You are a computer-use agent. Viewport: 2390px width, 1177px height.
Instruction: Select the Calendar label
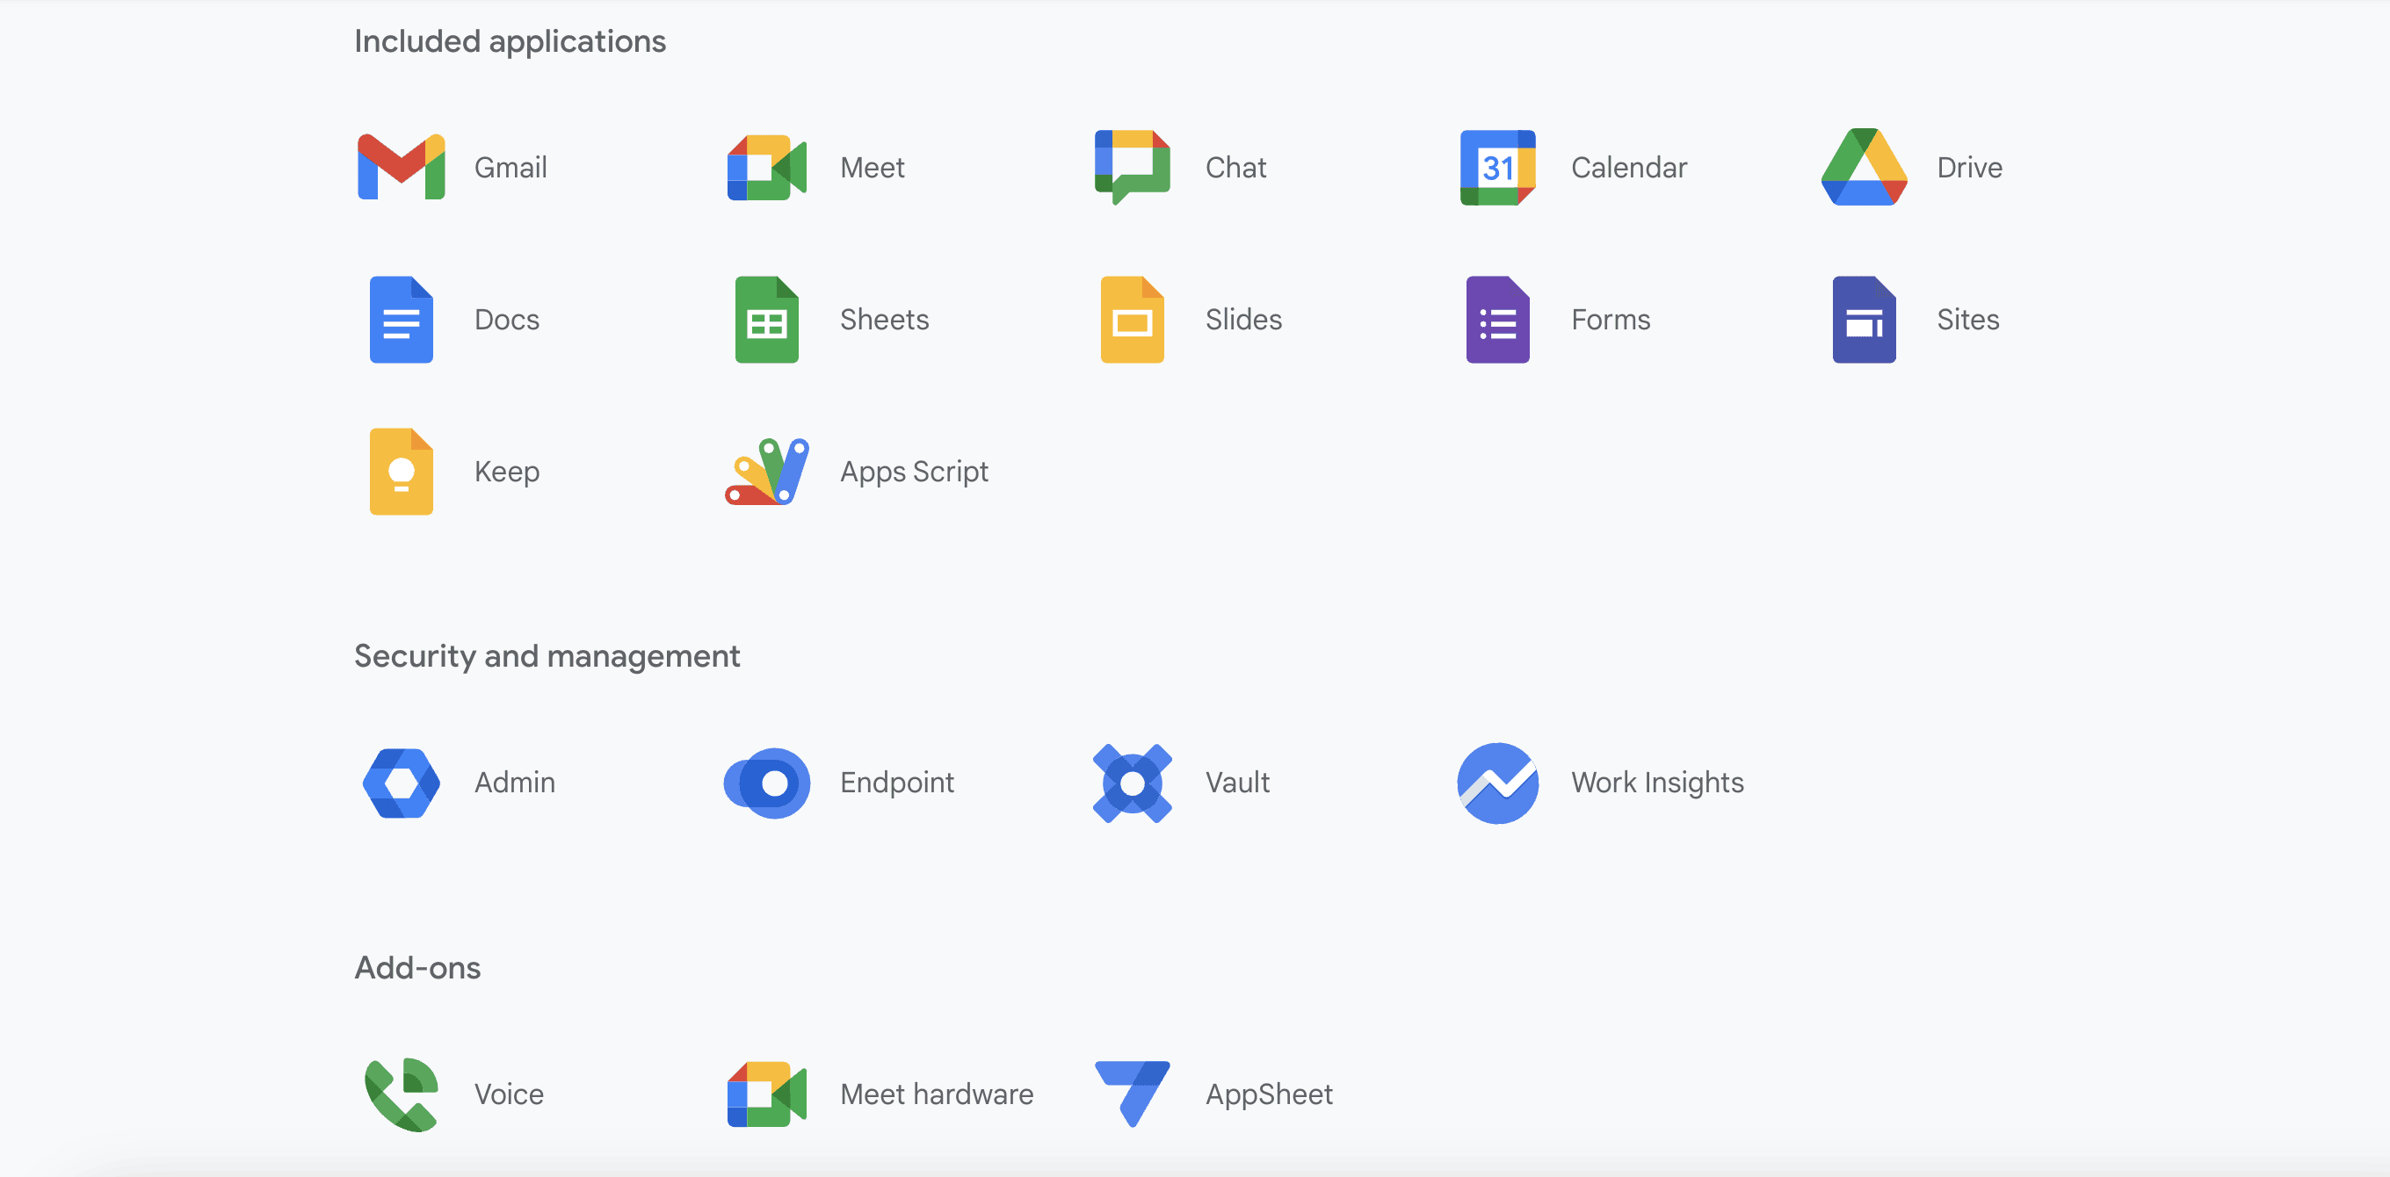[1629, 168]
